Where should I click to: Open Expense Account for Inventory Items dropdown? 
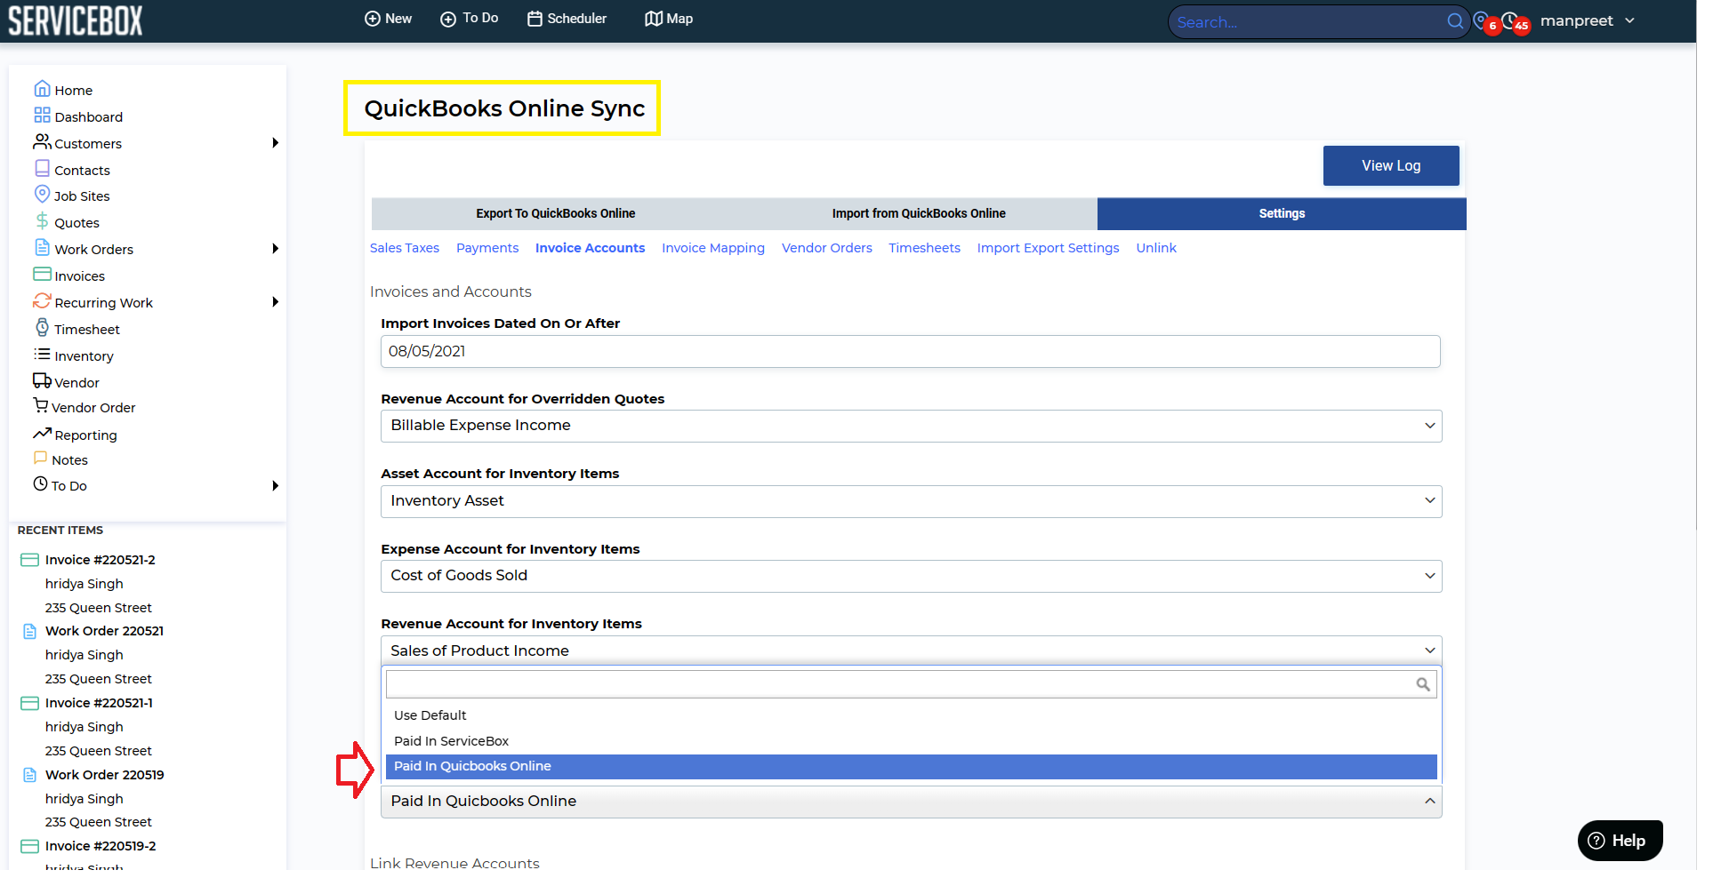[911, 576]
